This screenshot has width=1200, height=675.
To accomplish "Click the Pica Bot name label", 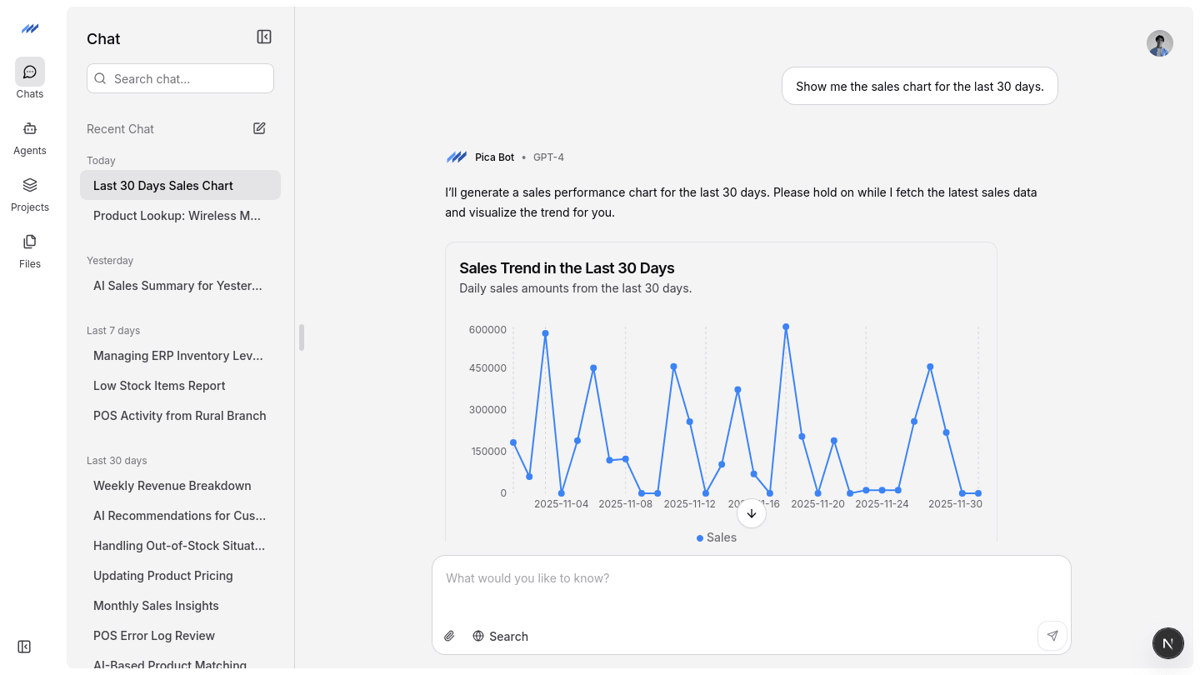I will (494, 157).
